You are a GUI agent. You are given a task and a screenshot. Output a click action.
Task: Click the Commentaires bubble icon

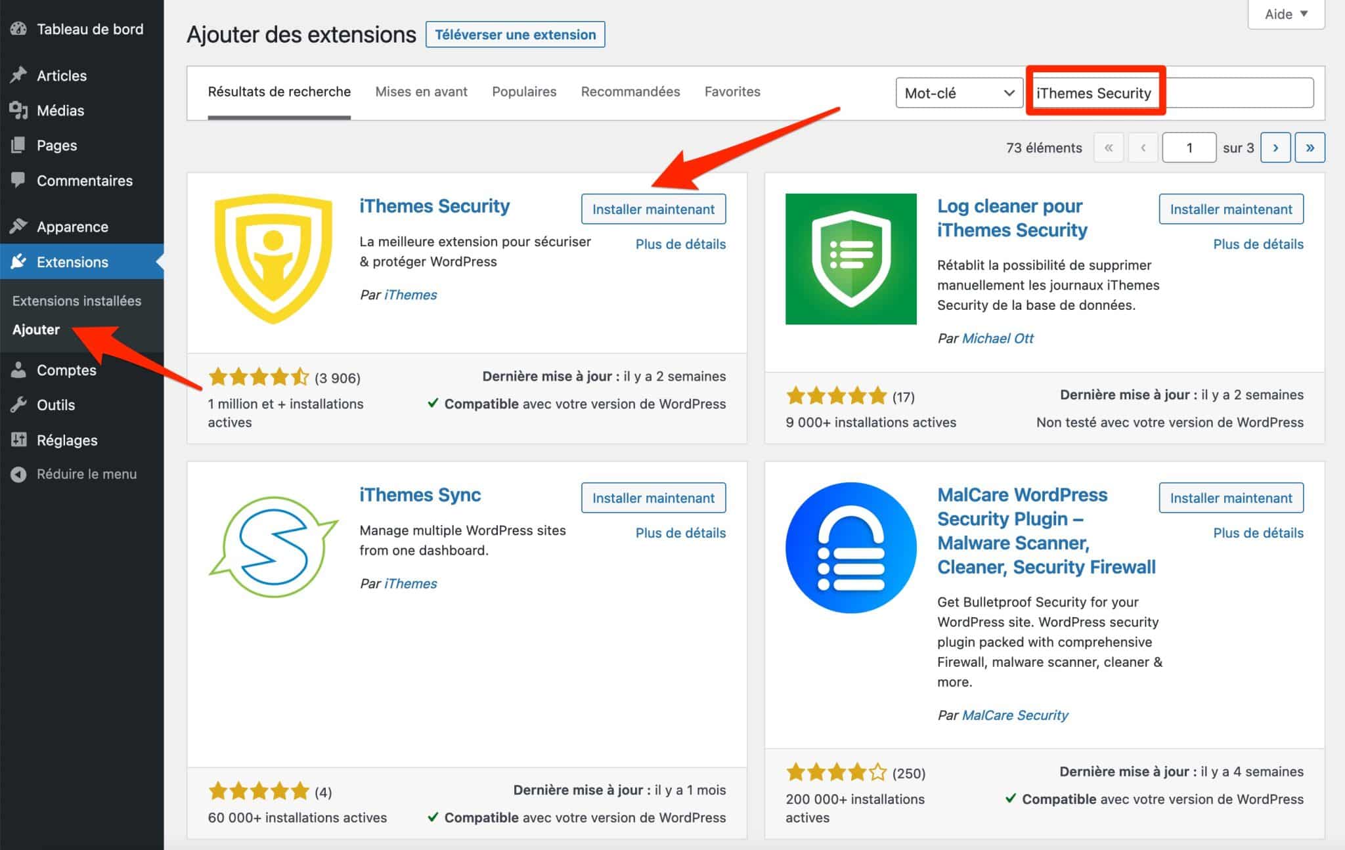(x=18, y=180)
